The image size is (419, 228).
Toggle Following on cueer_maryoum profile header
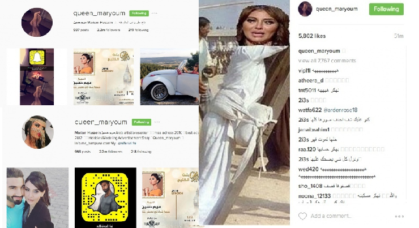pos(142,122)
